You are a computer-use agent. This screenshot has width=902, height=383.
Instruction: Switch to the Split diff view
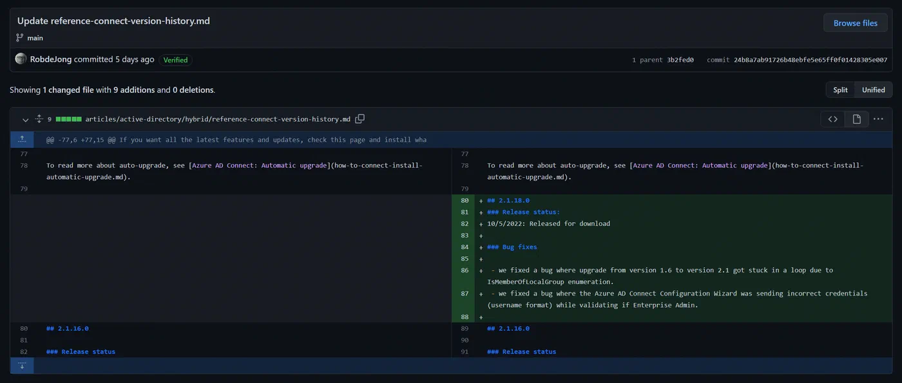tap(840, 89)
